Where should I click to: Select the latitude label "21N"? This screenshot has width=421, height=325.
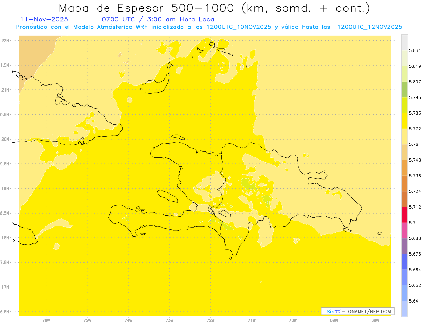click(5, 90)
